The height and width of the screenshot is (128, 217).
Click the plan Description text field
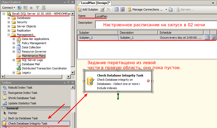156,25
